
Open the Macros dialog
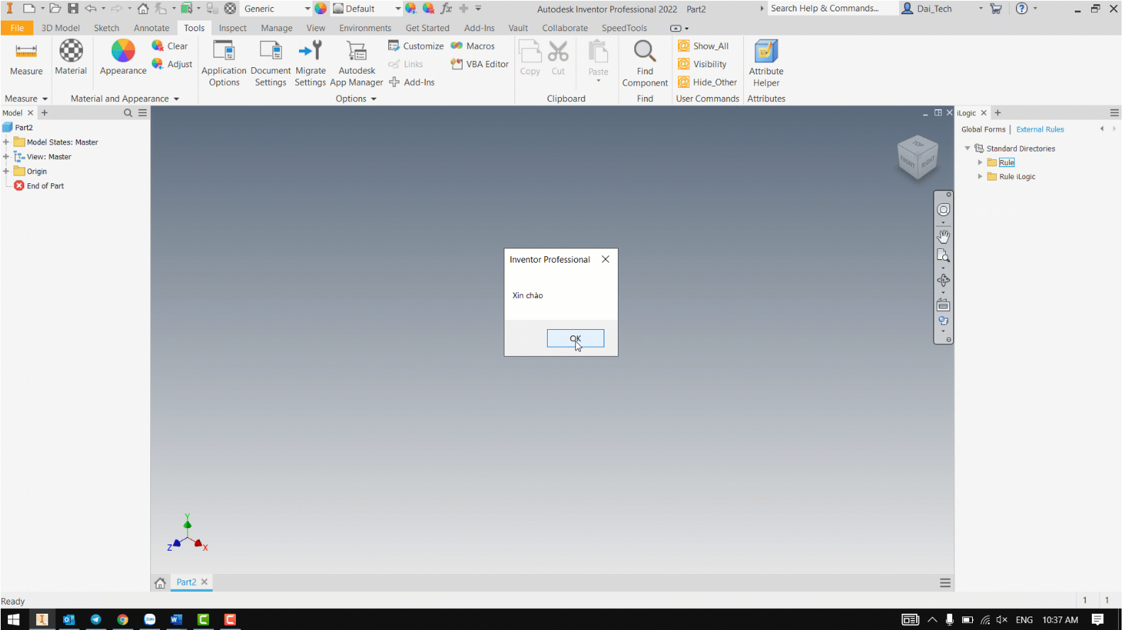point(473,46)
